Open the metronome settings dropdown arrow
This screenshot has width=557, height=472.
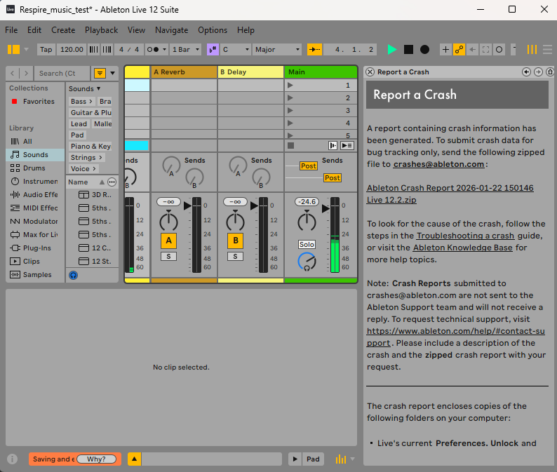point(164,49)
